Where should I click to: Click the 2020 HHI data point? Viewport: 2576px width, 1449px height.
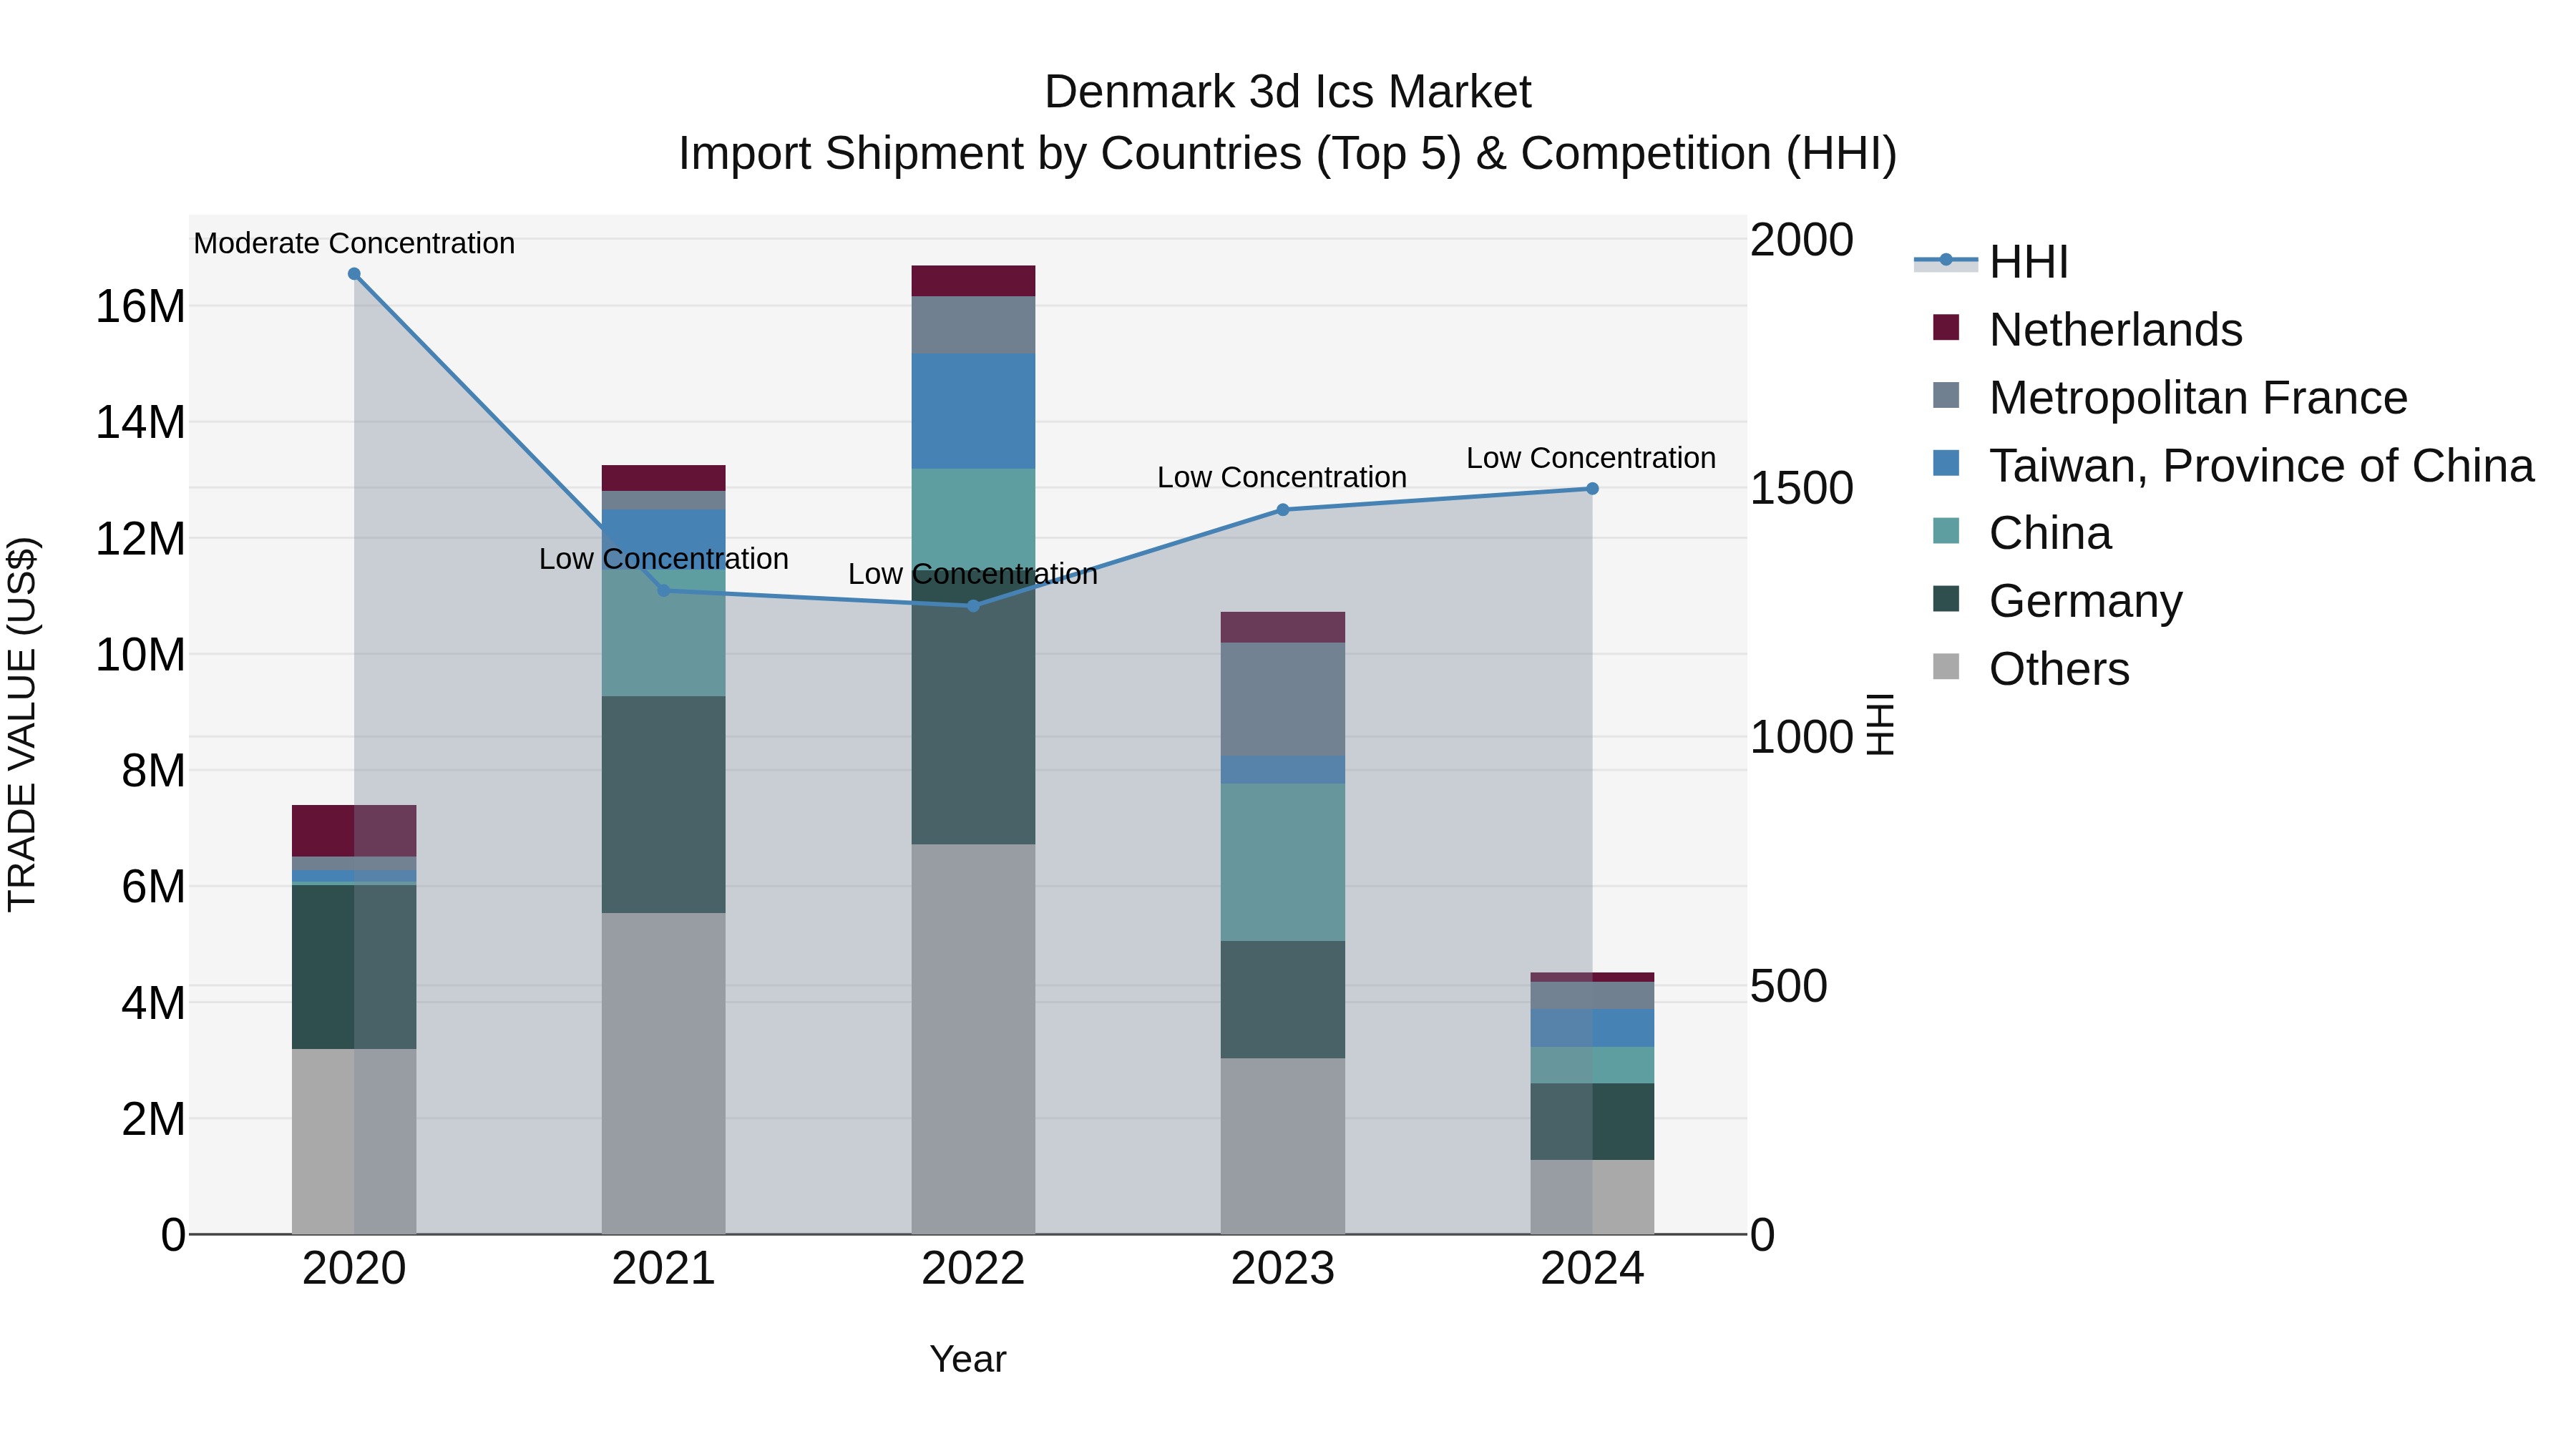click(x=354, y=274)
